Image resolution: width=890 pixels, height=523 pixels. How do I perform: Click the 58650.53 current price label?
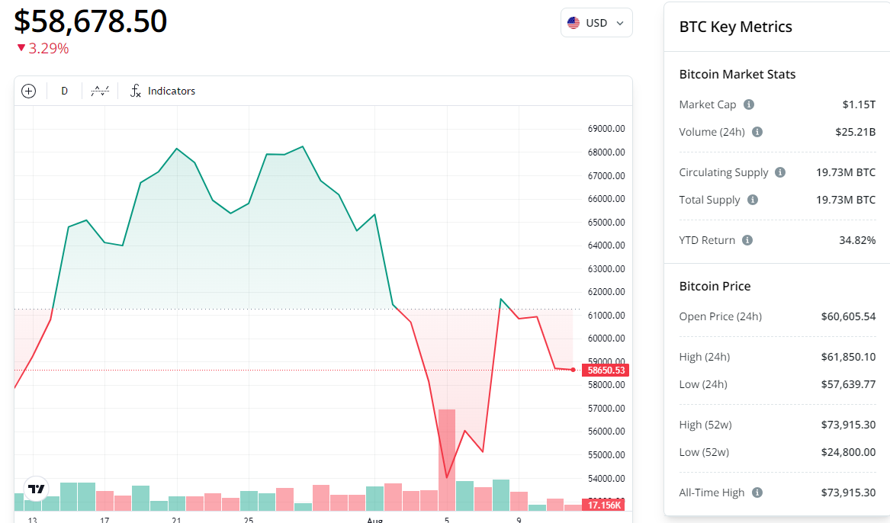pos(606,371)
